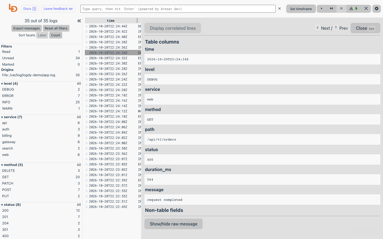Jump to latest with the skip-forward icon
The height and width of the screenshot is (239, 383).
331,8
